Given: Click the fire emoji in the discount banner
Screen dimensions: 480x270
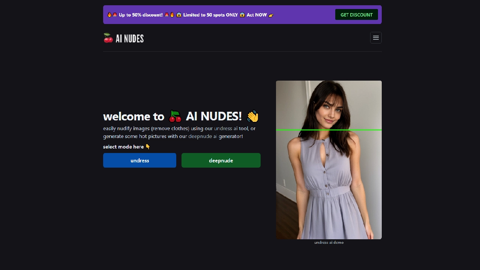Looking at the screenshot, I should point(109,15).
